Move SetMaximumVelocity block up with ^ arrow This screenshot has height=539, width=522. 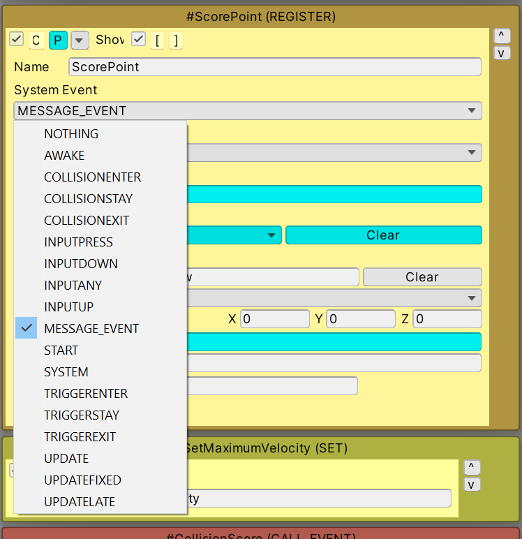click(472, 467)
